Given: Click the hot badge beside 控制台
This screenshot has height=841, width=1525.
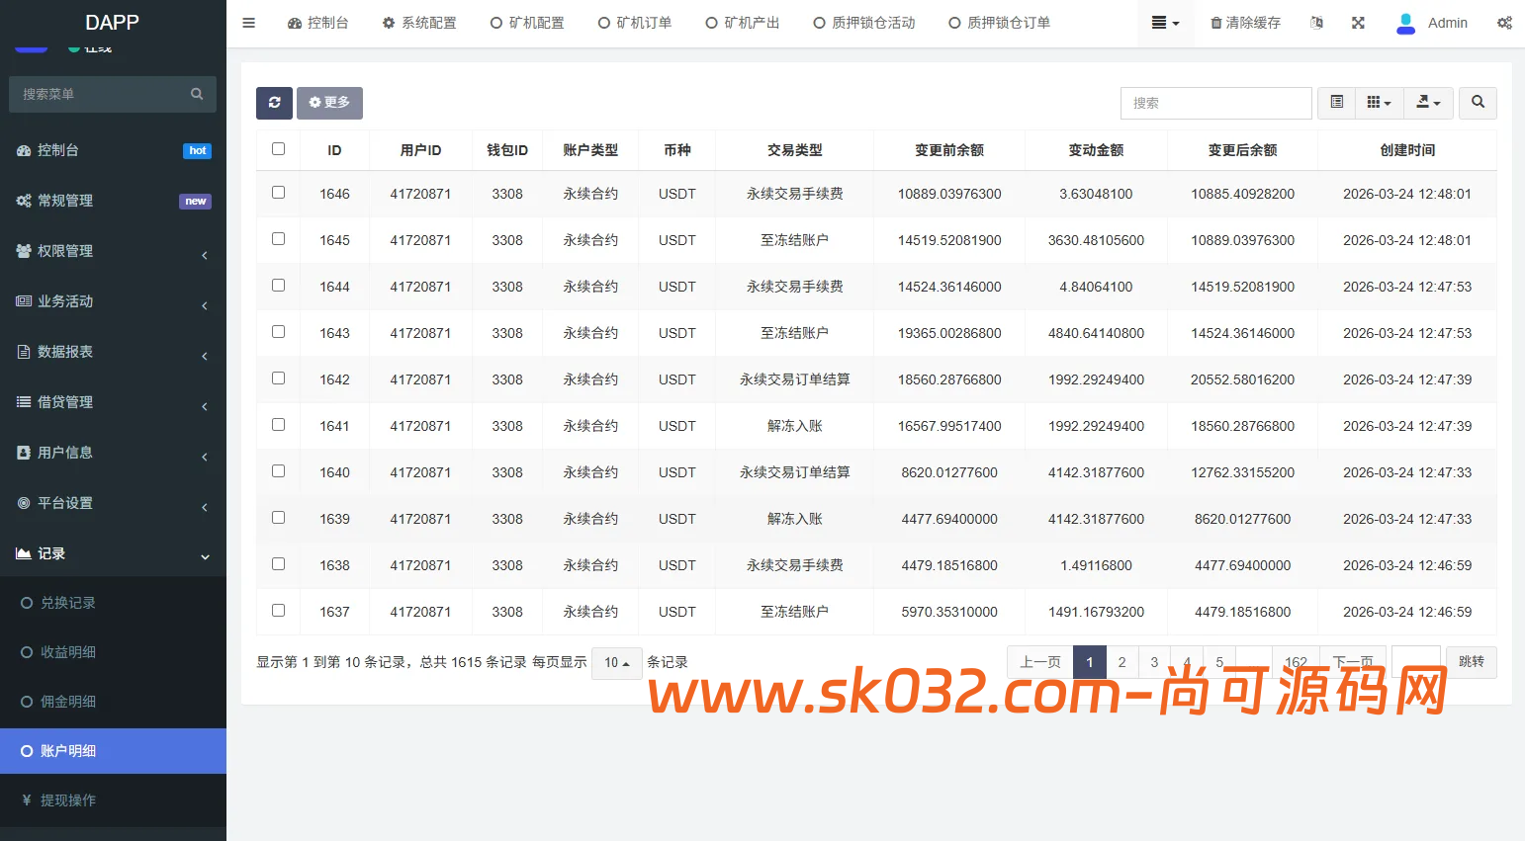Looking at the screenshot, I should 198,151.
